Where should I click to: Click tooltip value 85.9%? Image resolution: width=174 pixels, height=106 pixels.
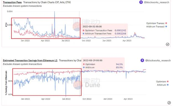119,67
